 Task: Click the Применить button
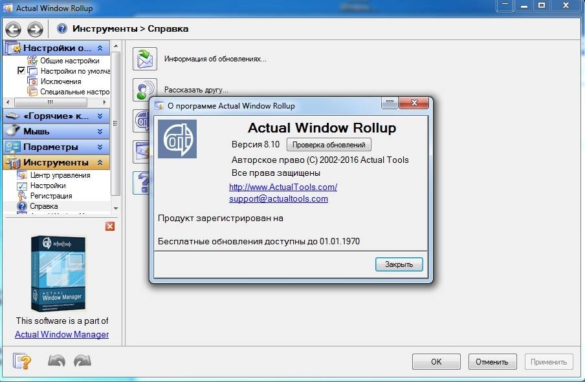pos(549,361)
